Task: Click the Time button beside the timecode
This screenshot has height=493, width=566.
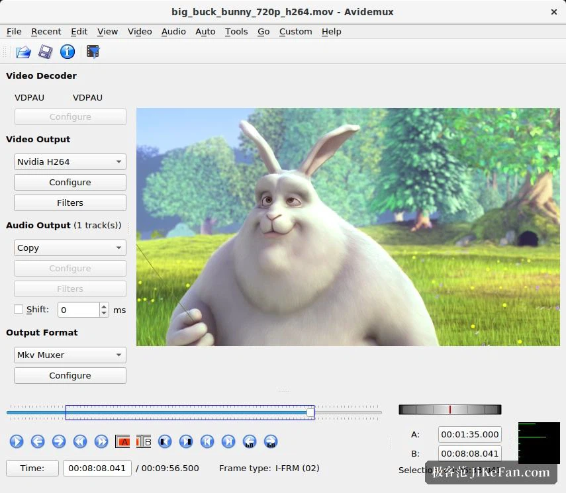Action: (32, 468)
